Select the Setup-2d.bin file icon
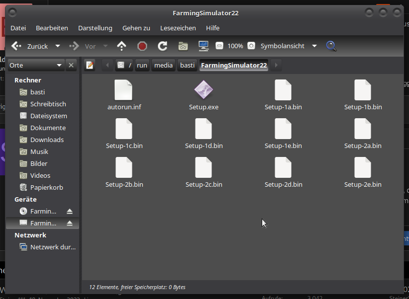409x299 pixels. [283, 168]
